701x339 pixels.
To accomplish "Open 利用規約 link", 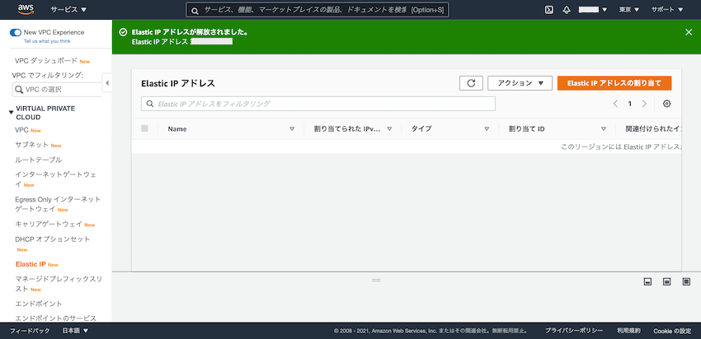I will [x=628, y=331].
